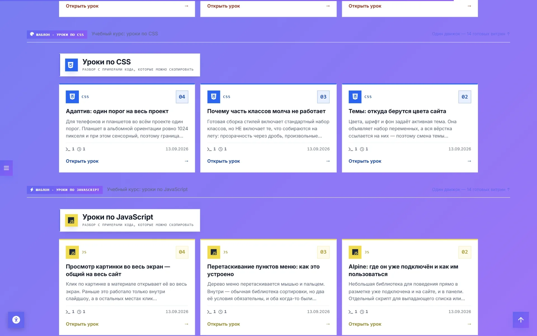Click the JS icon on the Просмотр картинки card
The image size is (537, 336).
click(72, 252)
